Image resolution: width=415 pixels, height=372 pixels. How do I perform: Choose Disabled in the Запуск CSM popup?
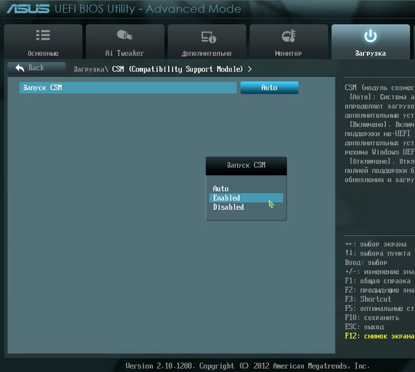[246, 207]
